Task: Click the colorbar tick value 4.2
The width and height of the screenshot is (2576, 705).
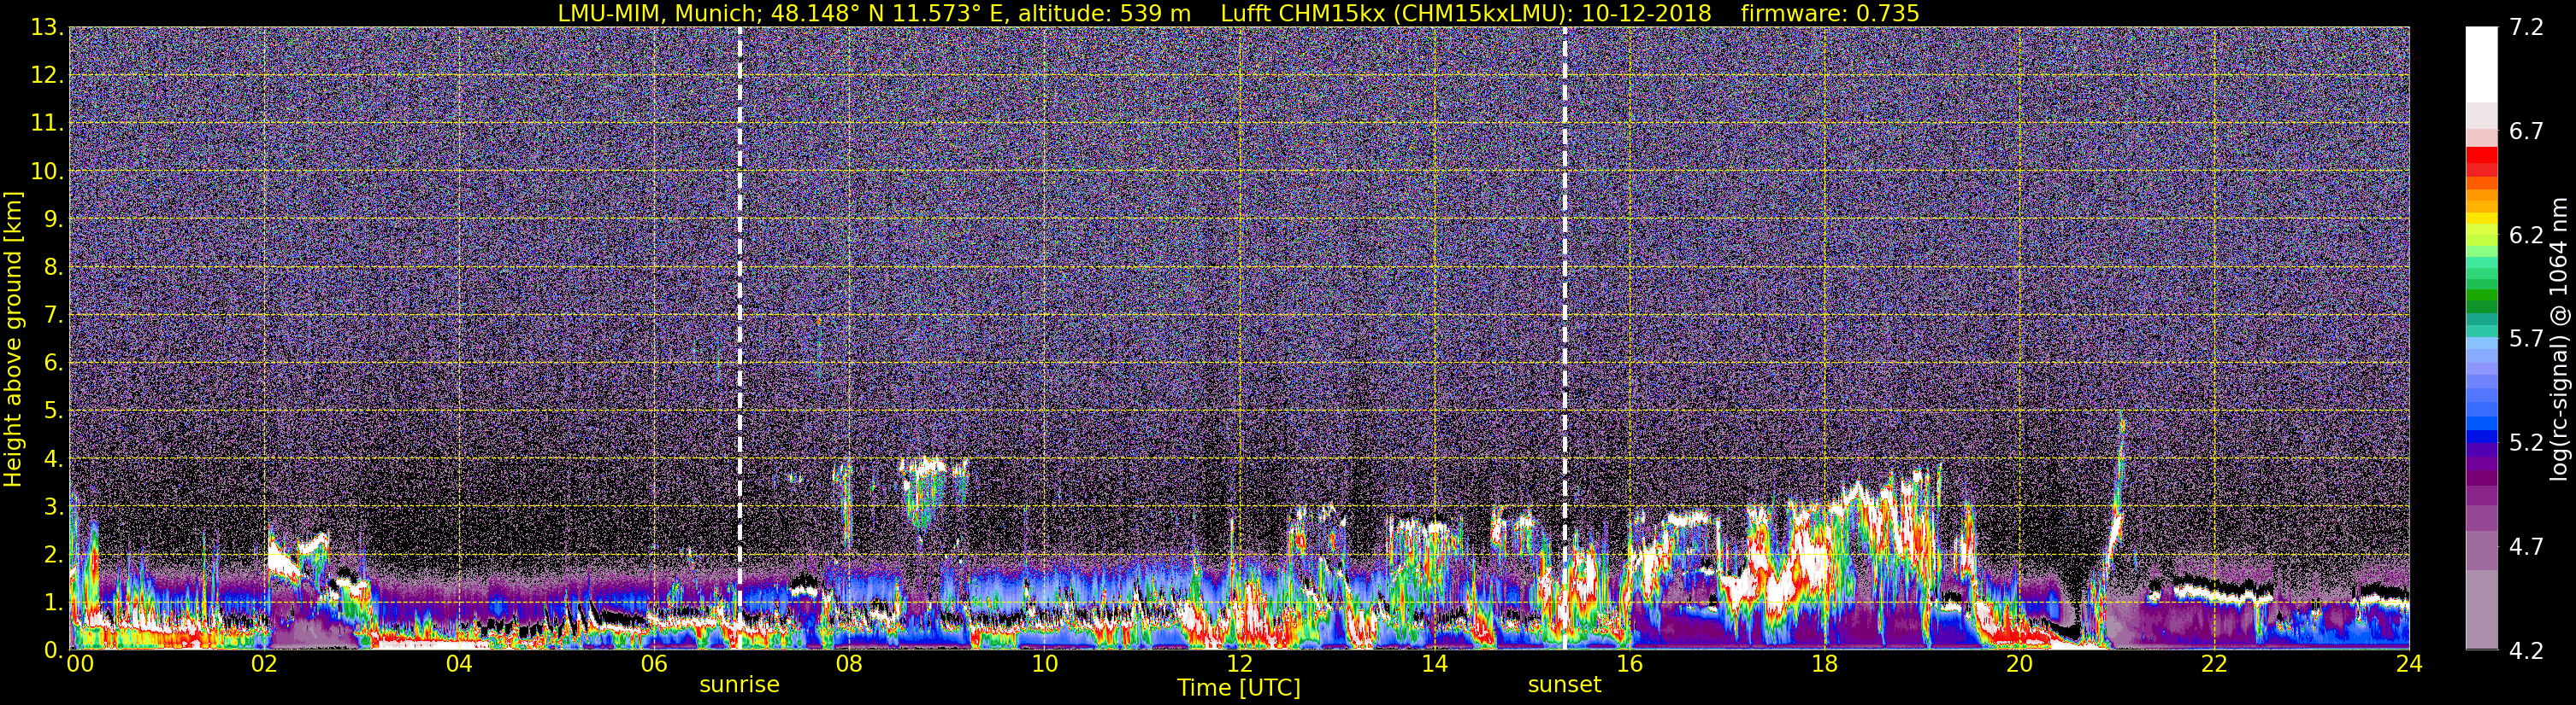Action: [2526, 651]
